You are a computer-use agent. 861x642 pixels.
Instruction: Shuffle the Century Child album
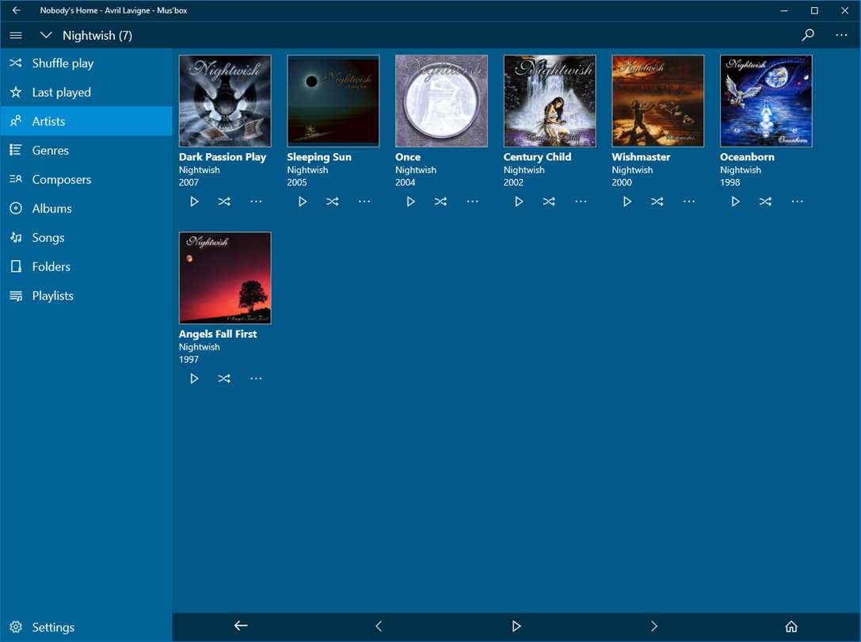(549, 202)
